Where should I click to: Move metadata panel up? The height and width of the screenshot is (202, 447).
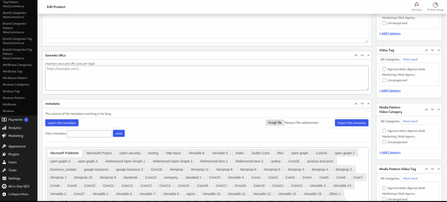[x=356, y=104]
